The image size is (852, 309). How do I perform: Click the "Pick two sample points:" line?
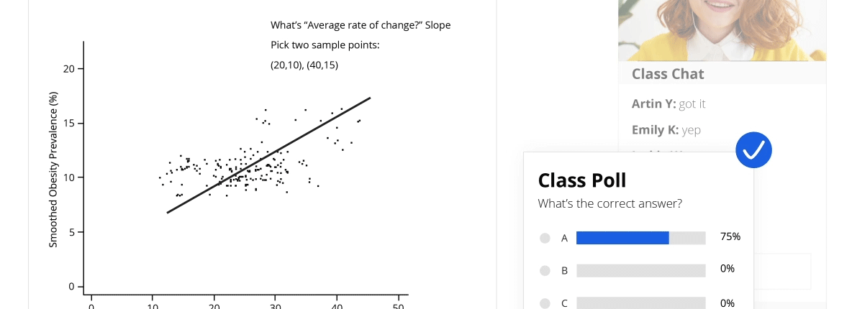click(x=325, y=45)
